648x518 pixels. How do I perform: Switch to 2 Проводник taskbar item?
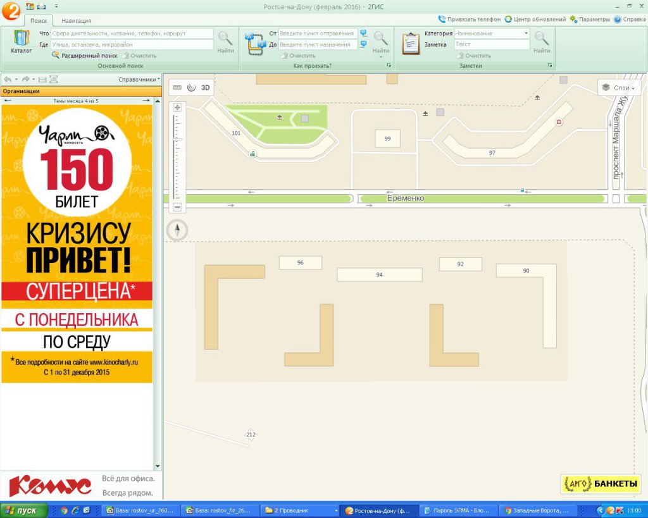[x=301, y=510]
